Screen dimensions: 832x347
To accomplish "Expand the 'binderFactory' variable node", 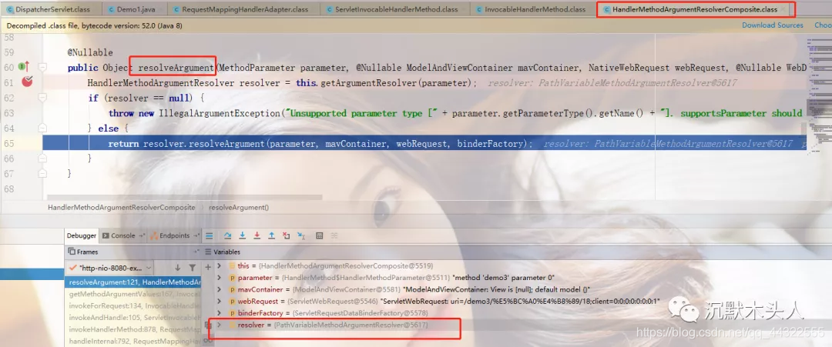I will (x=220, y=313).
